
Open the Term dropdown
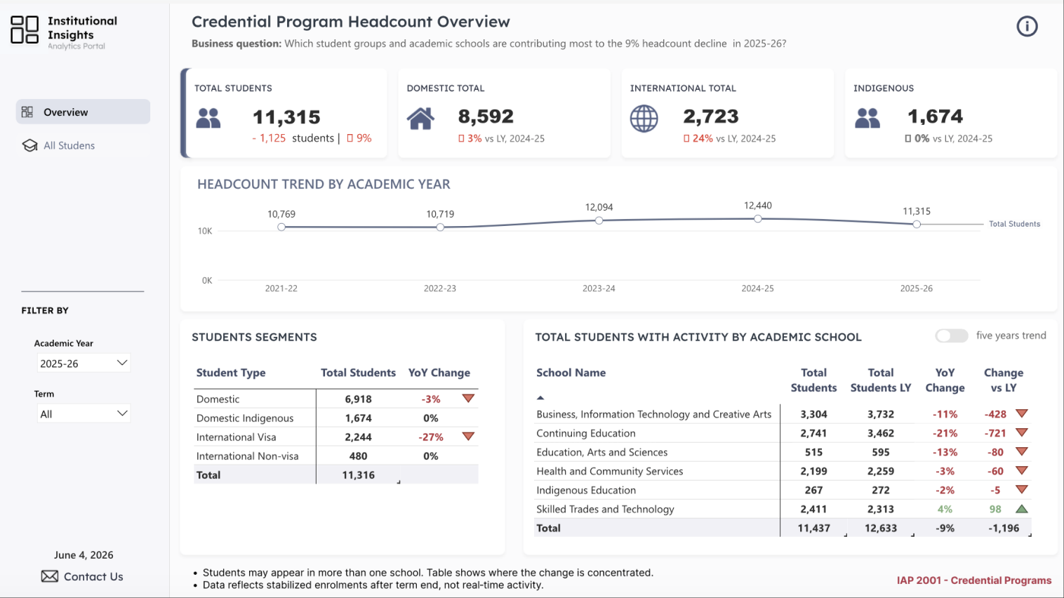tap(83, 413)
